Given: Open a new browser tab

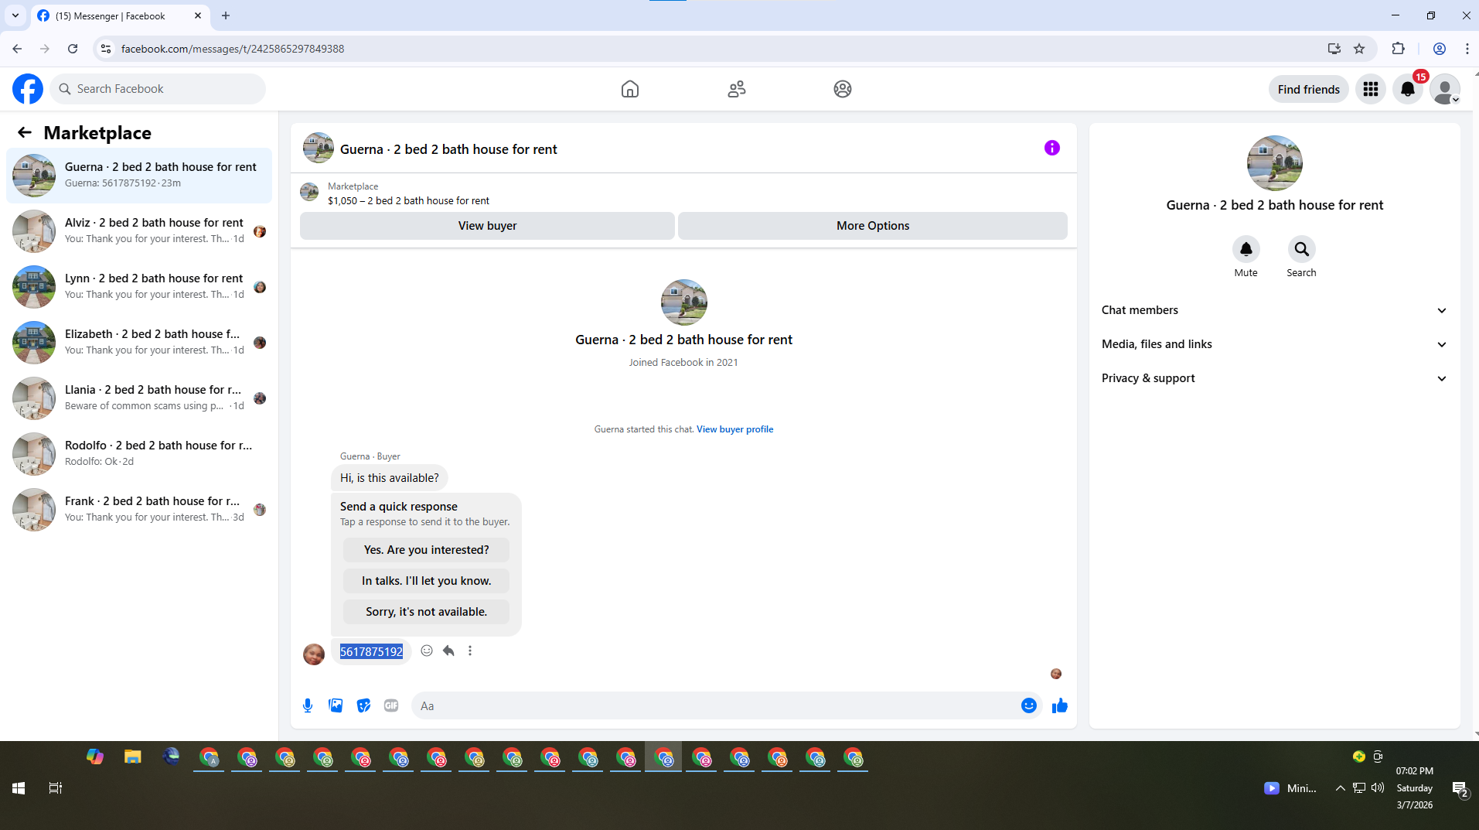Looking at the screenshot, I should 226,15.
